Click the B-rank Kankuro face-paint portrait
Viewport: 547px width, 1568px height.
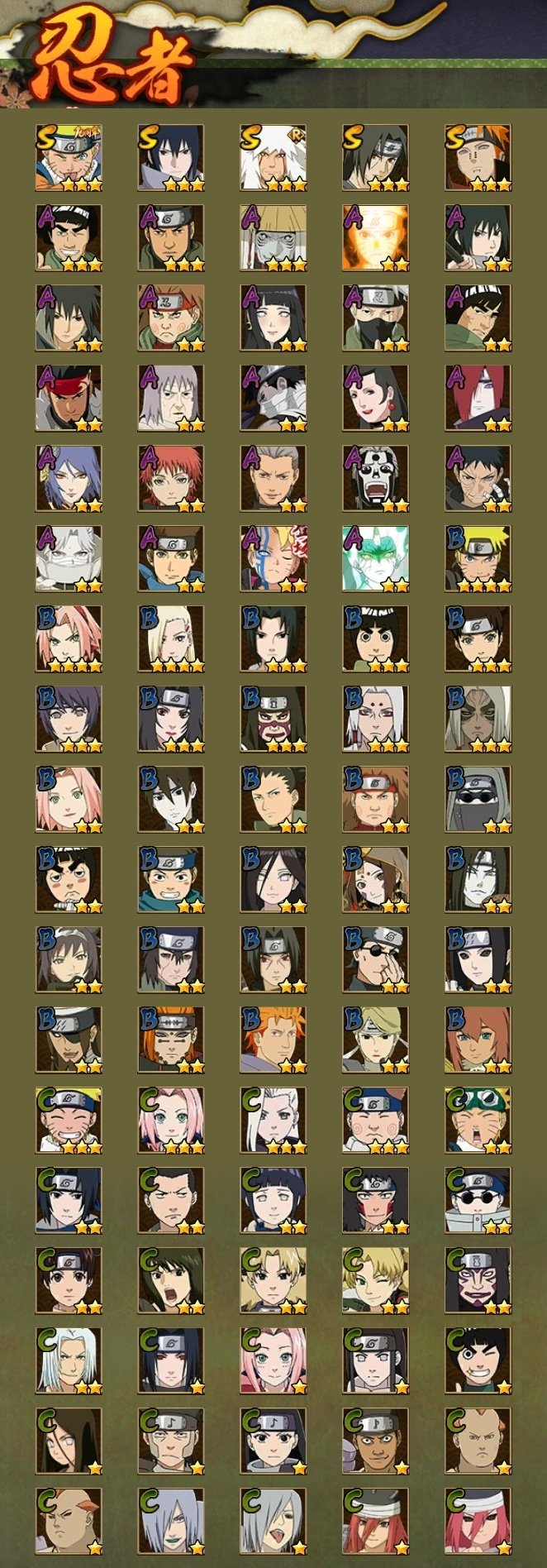click(273, 719)
